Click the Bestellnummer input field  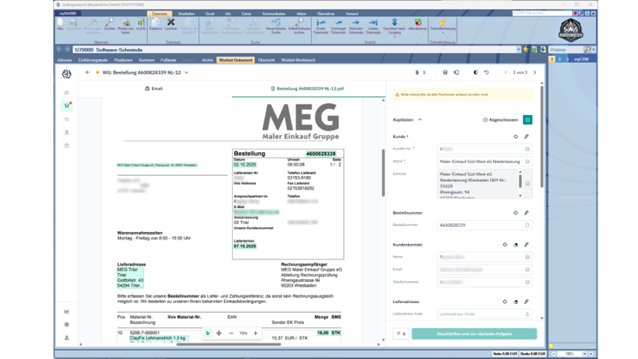[x=481, y=225]
